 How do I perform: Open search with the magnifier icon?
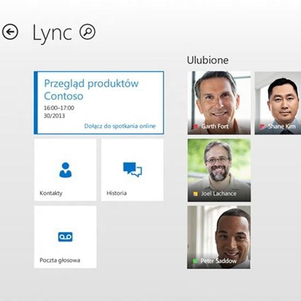point(88,32)
